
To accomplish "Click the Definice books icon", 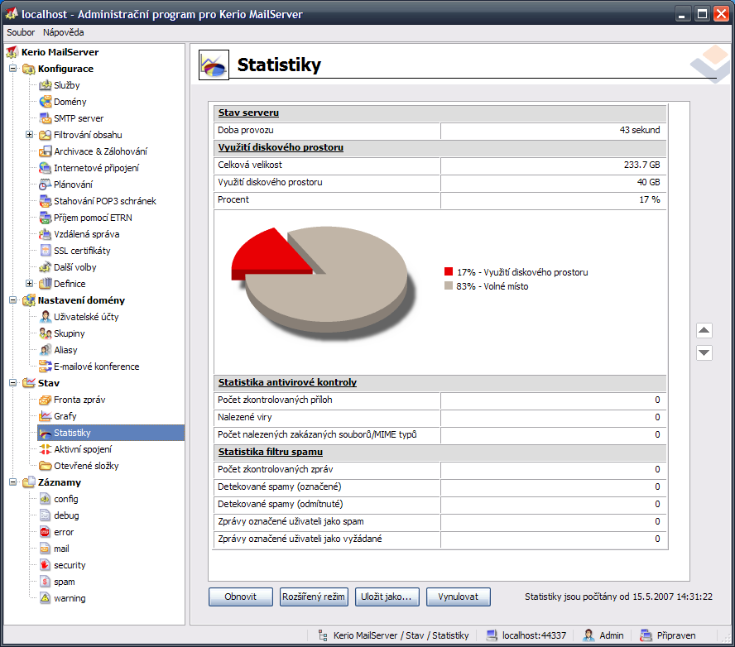I will point(45,284).
